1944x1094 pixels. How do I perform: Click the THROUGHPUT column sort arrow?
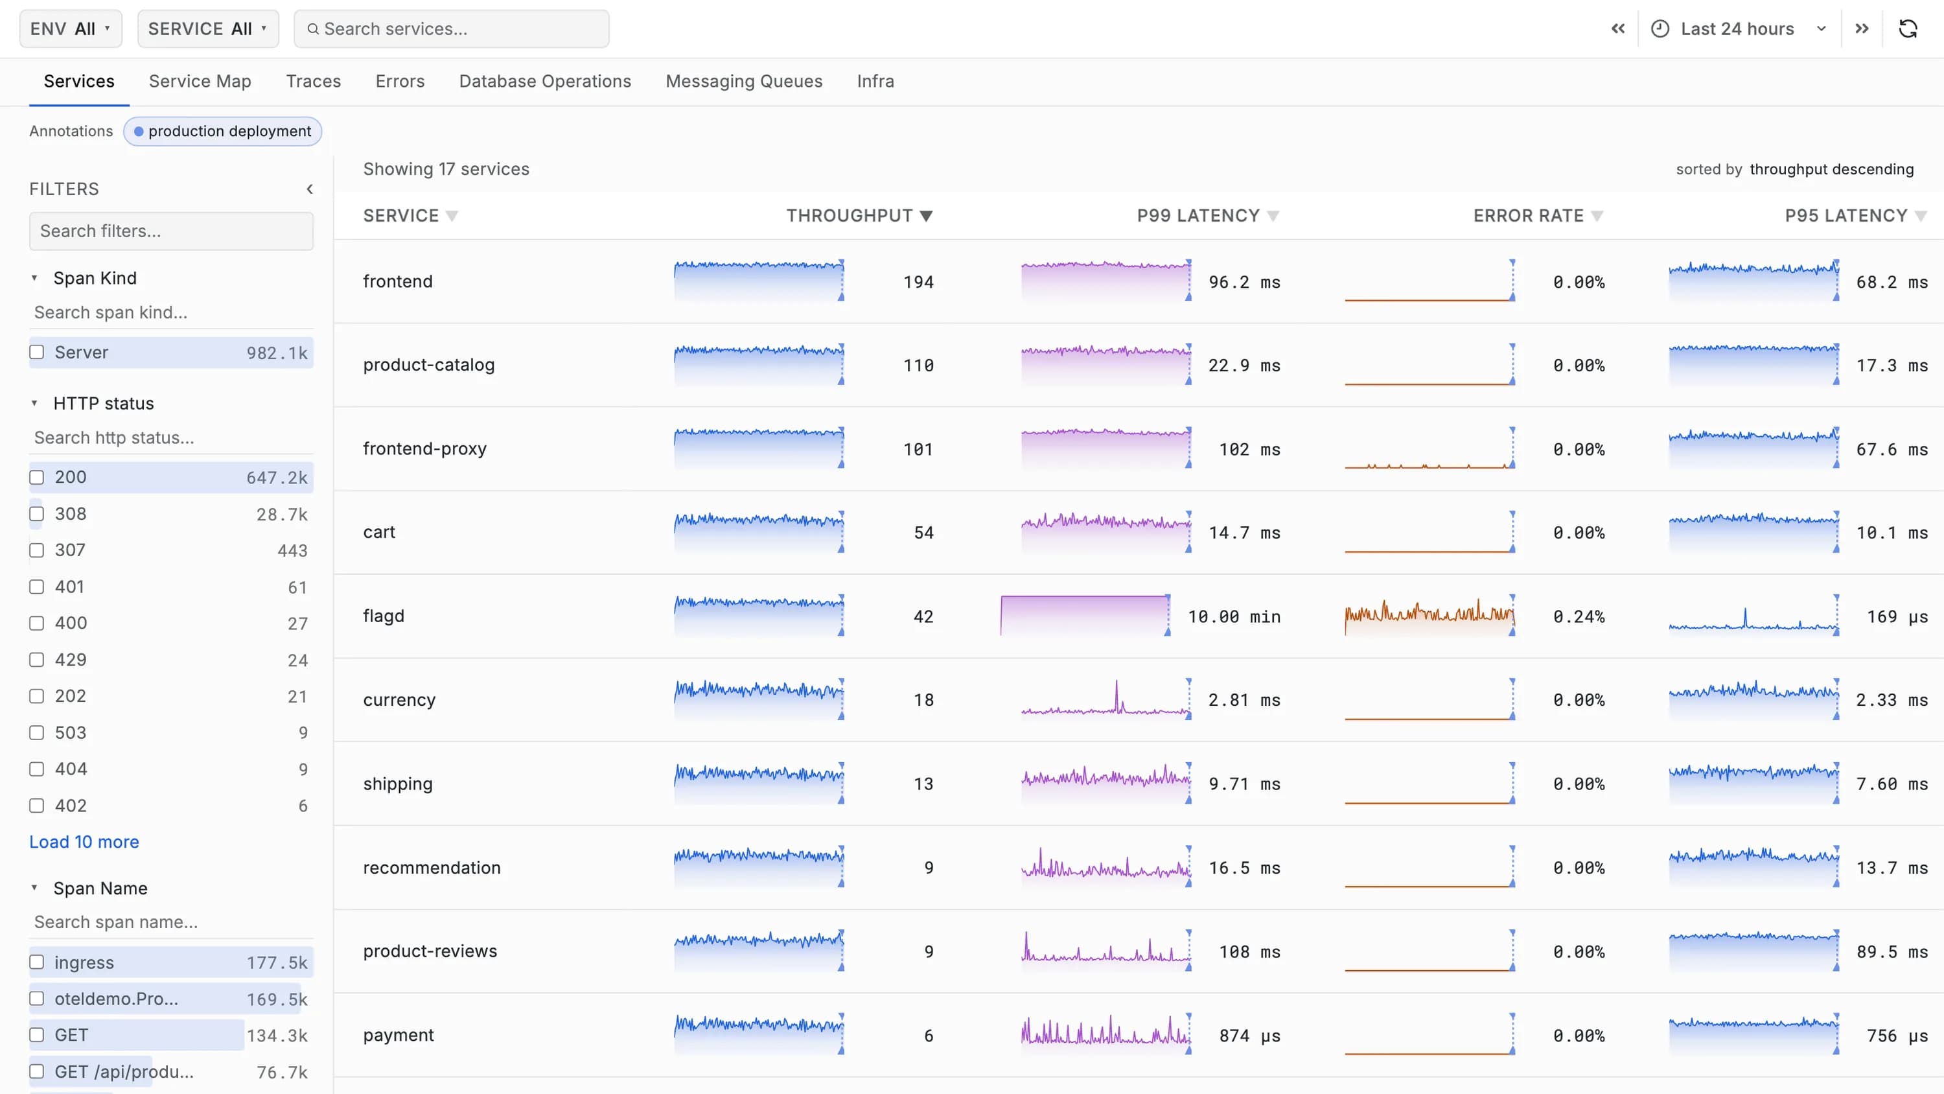click(x=926, y=216)
